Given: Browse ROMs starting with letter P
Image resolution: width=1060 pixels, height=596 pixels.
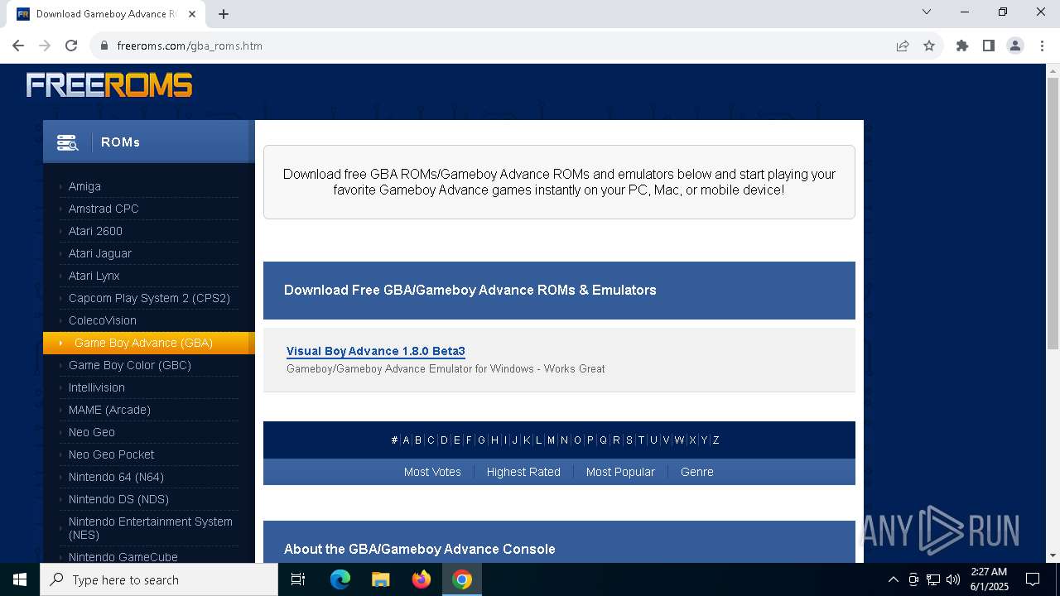Looking at the screenshot, I should click(590, 440).
